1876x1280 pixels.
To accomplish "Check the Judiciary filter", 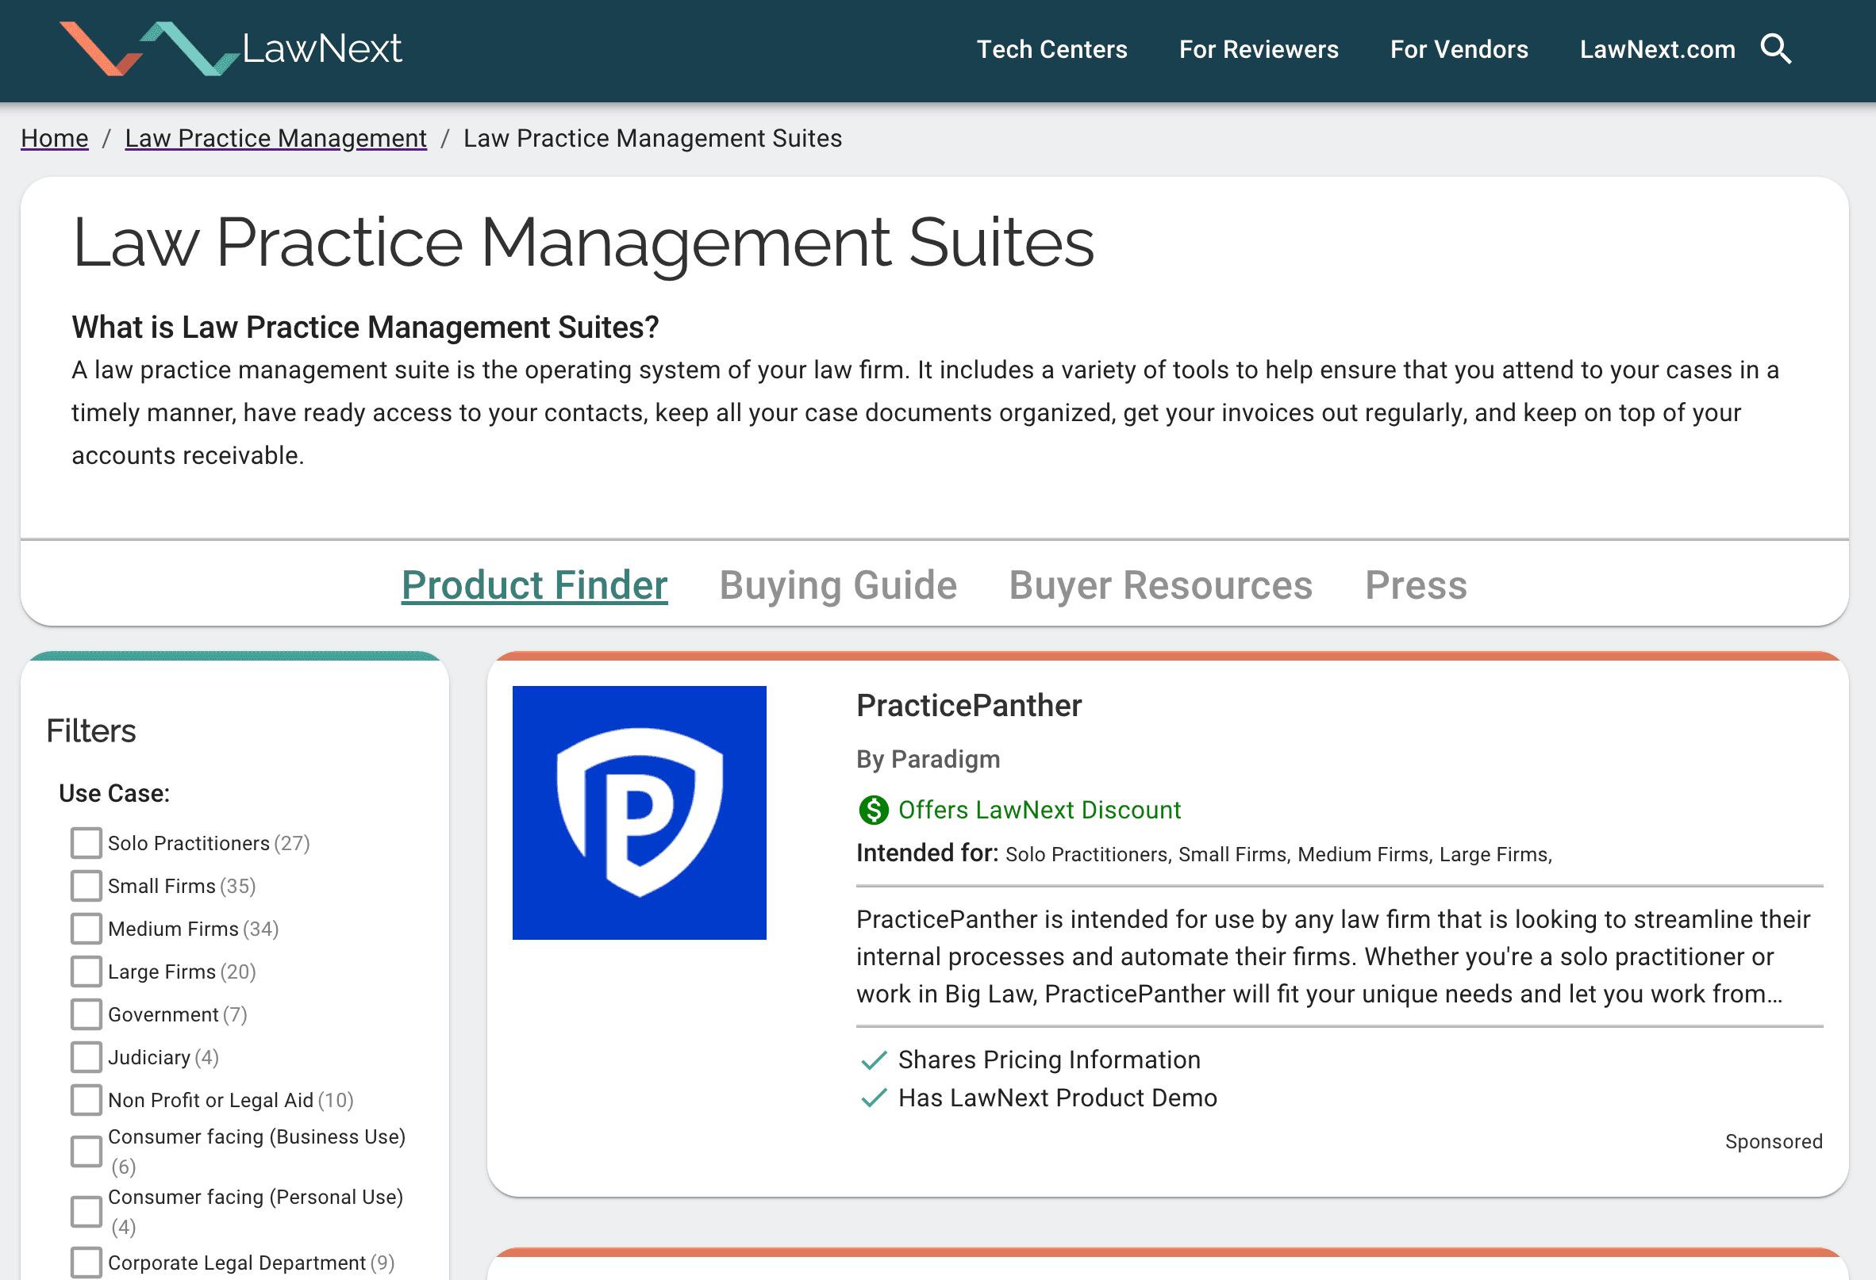I will pos(86,1056).
